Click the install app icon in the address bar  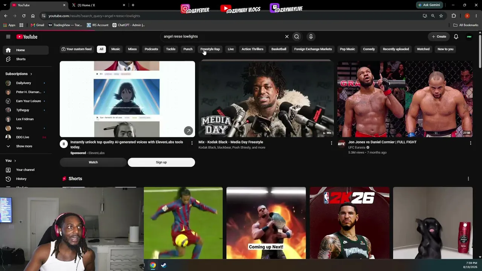(425, 16)
